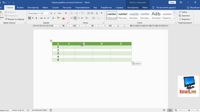The width and height of the screenshot is (200, 112).
Task: Toggle superscript formatting
Action: pos(48,18)
